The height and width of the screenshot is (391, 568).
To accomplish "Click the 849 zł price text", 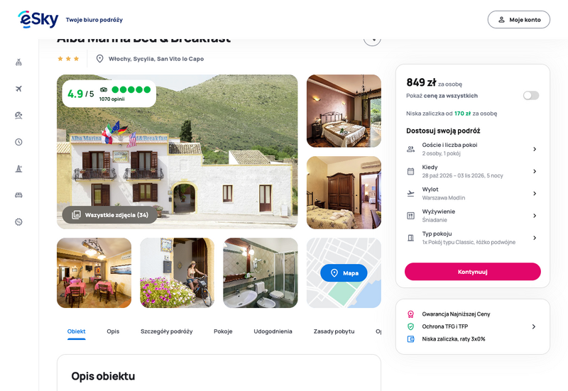I will tap(421, 82).
